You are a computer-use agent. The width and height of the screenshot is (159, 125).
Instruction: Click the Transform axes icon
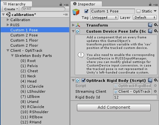(x=78, y=25)
